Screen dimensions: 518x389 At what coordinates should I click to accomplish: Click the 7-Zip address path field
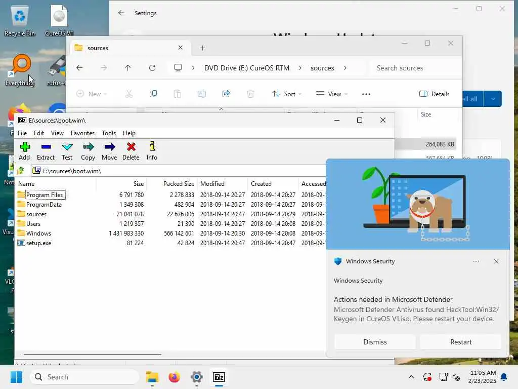[179, 171]
